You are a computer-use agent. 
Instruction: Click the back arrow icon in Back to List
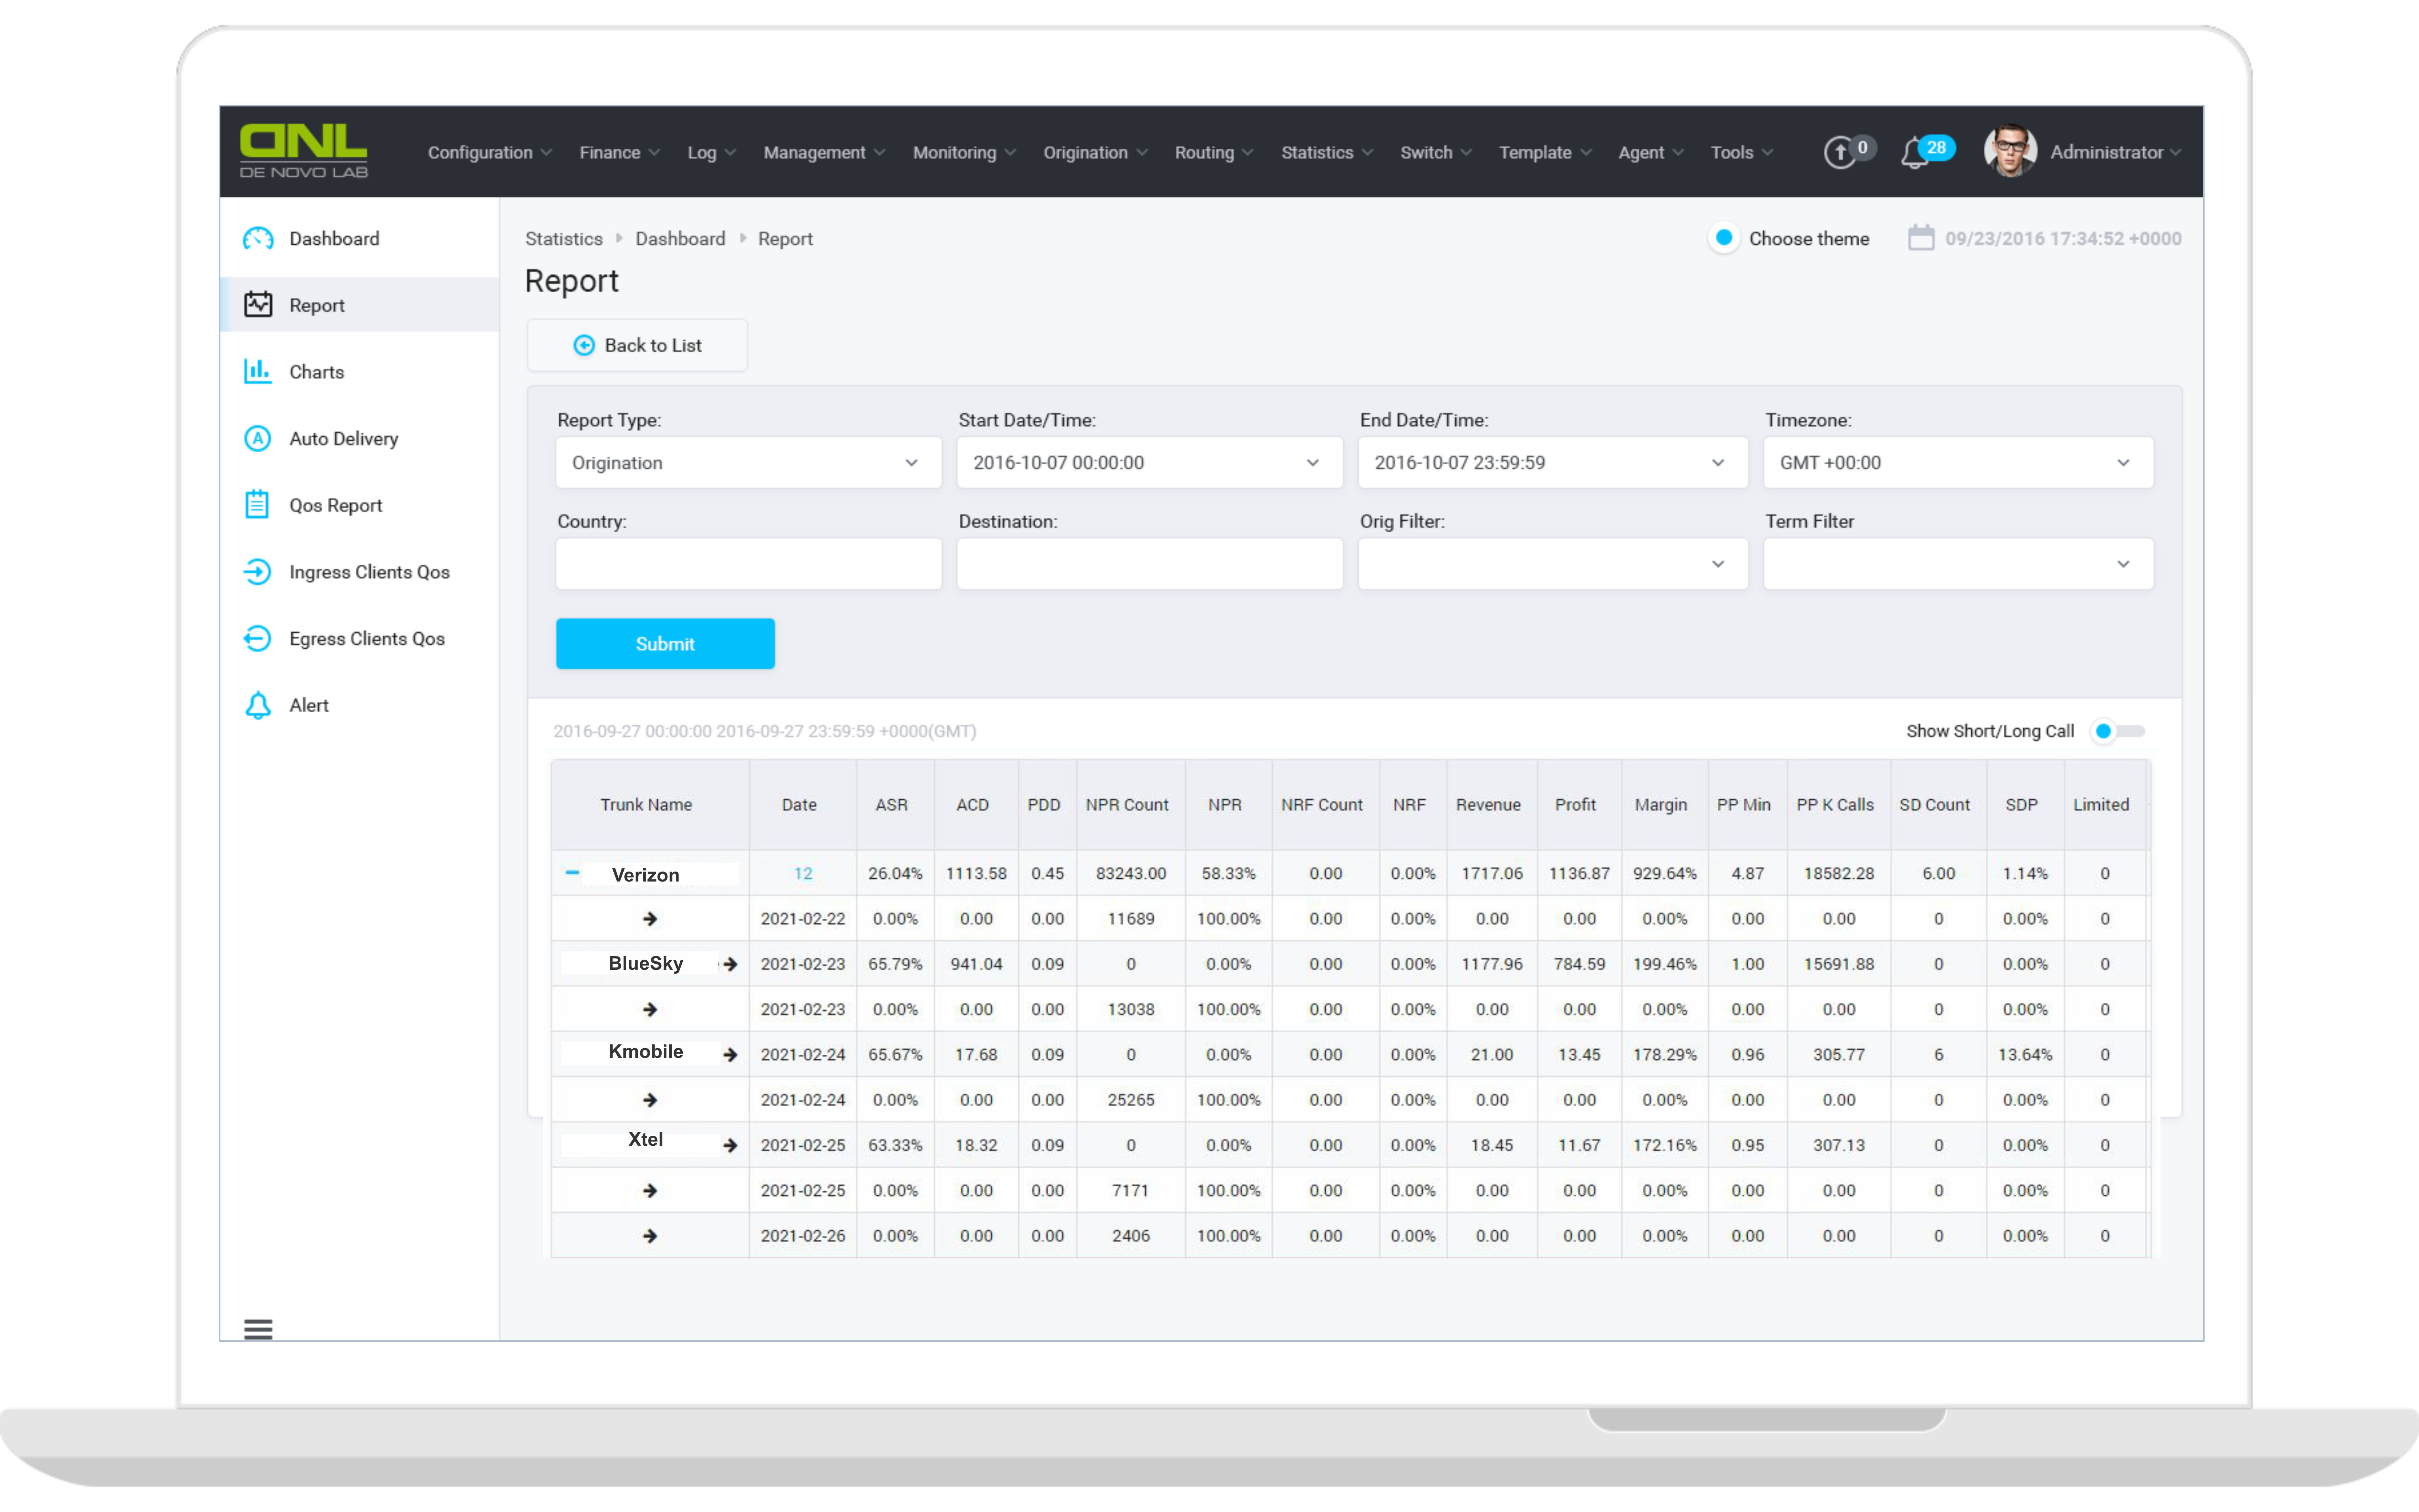pyautogui.click(x=584, y=345)
